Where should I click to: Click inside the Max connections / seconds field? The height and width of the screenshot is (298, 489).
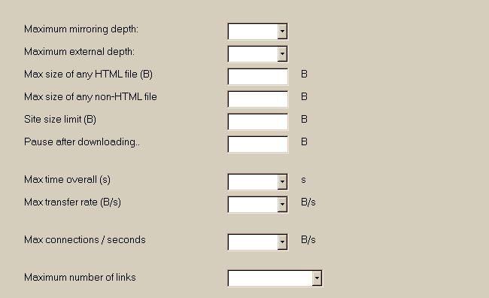253,242
